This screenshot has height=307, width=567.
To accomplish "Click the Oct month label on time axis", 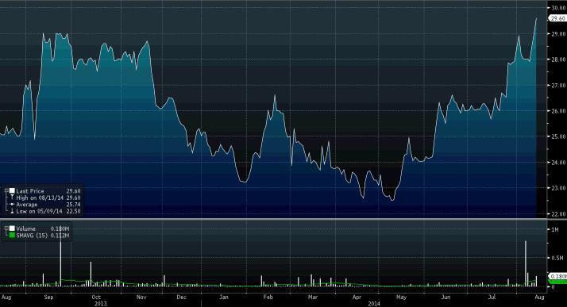I will pyautogui.click(x=96, y=297).
